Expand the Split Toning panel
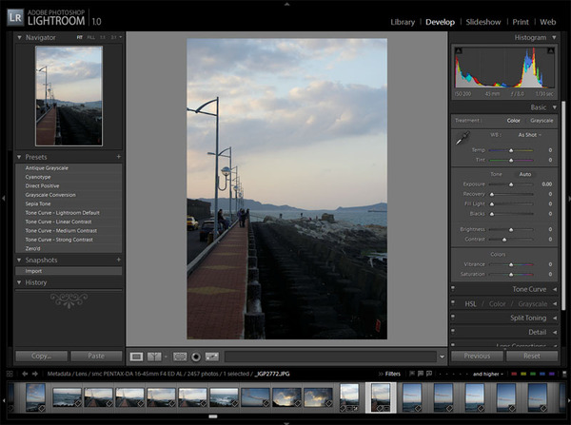This screenshot has height=425, width=571. click(555, 318)
